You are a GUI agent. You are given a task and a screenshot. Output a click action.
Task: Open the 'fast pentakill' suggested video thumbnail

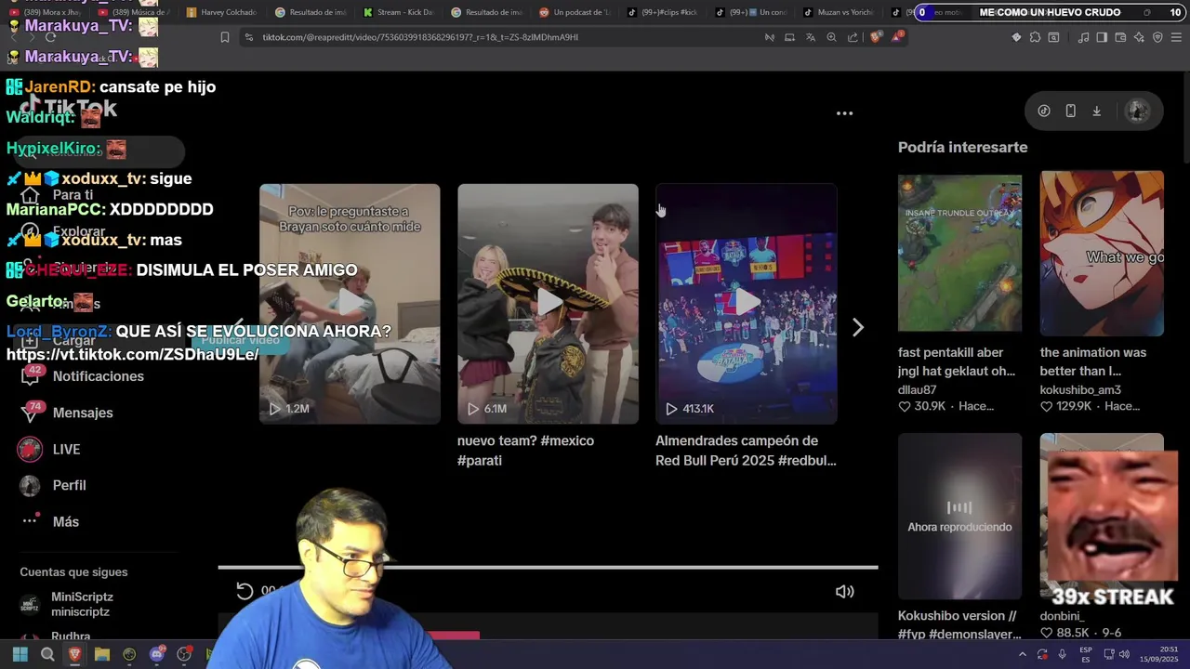[959, 252]
